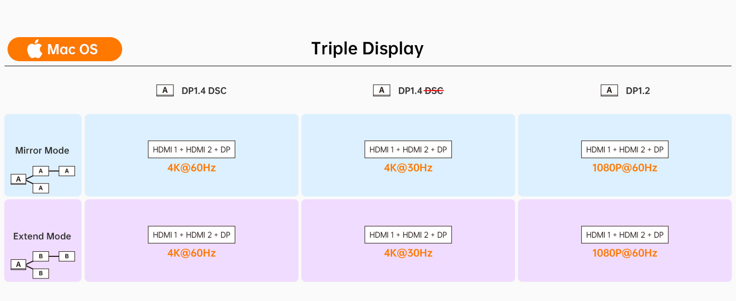Click the rightmost B monitor in Extend diagram

[67, 256]
